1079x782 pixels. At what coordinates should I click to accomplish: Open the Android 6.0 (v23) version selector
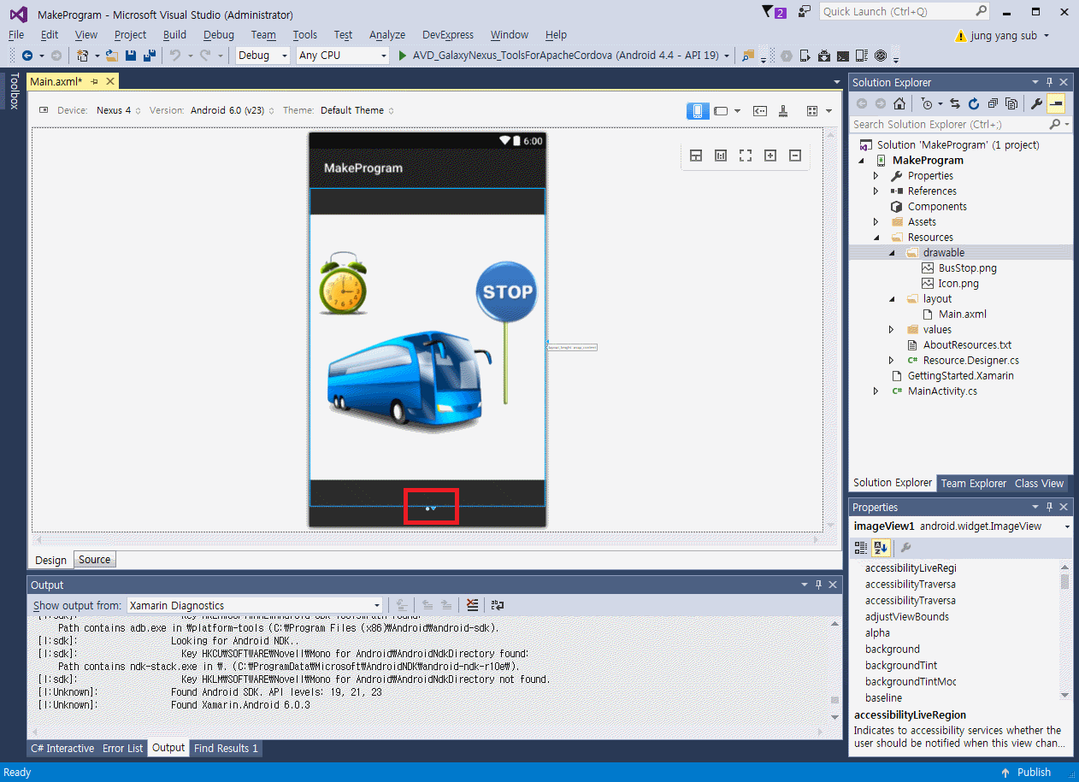(x=231, y=110)
